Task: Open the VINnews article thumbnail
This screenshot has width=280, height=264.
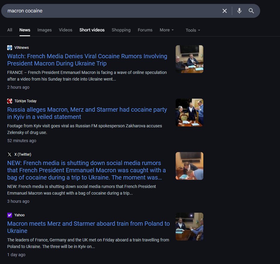Action: (x=189, y=59)
